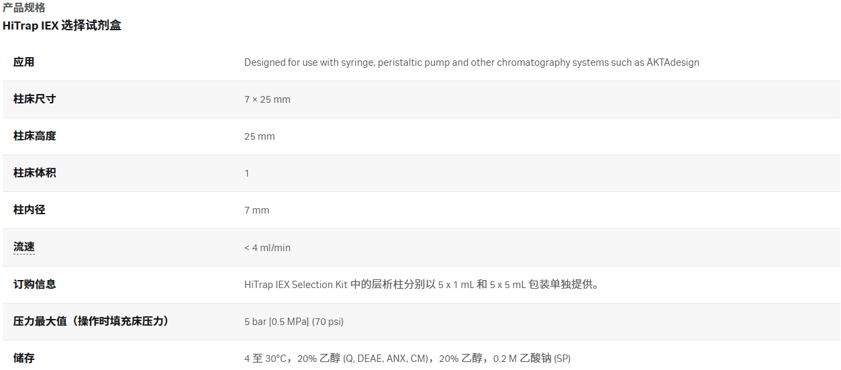Viewport: 841px width, 370px height.
Task: Click the dotted-underlined 流速 term
Action: (24, 247)
